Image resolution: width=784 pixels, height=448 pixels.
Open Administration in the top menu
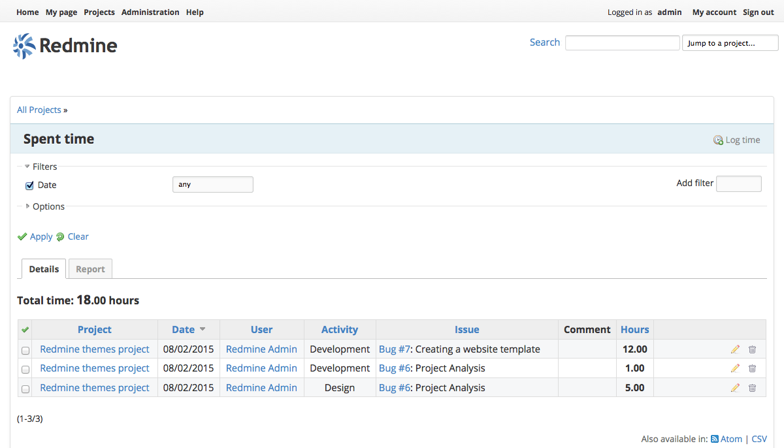pyautogui.click(x=150, y=12)
